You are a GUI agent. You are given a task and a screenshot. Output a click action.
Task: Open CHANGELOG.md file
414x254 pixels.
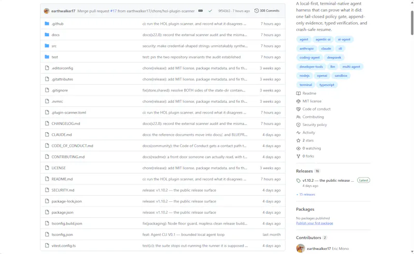pos(66,123)
